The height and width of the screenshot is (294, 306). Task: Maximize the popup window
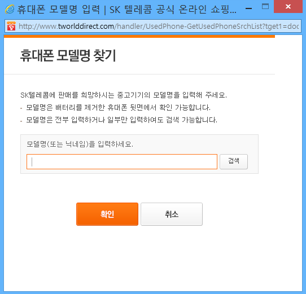pos(265,7)
